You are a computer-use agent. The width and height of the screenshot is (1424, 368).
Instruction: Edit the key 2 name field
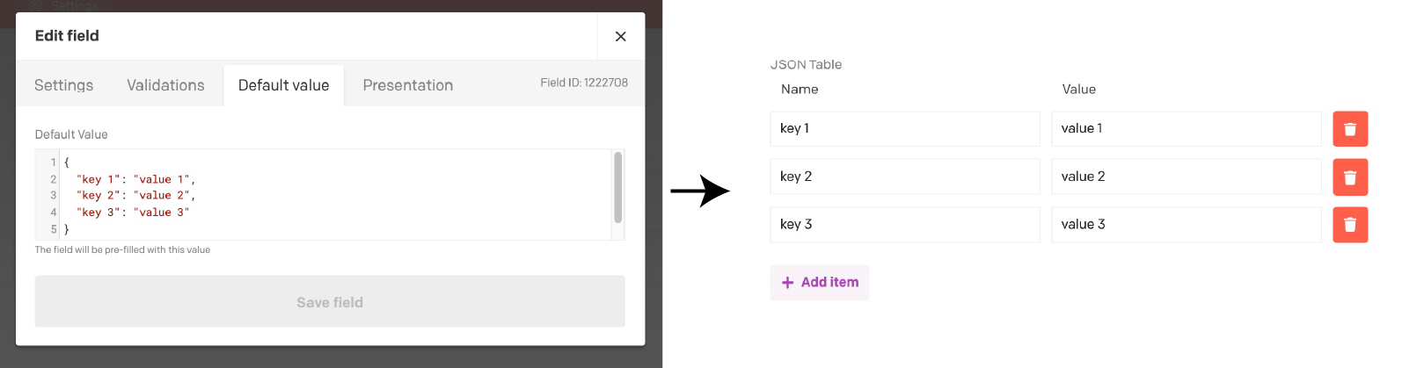[904, 177]
